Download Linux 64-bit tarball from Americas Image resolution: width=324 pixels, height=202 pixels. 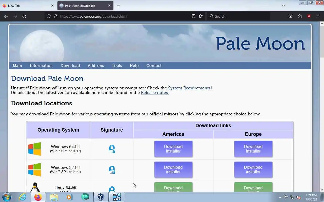tap(173, 187)
